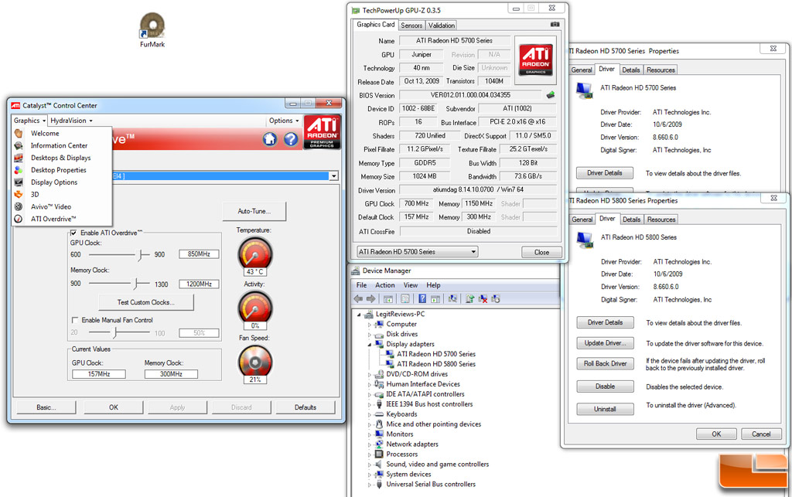Toggle the console tree icon in Device Manager
792x497 pixels.
388,298
